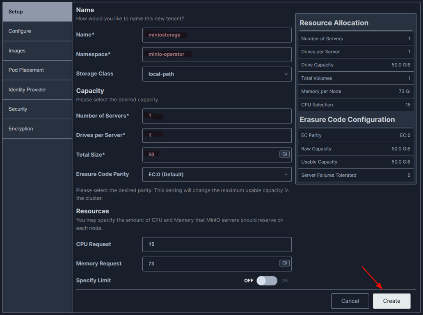Click the Server Failures Tolerated row
This screenshot has width=423, height=315.
click(356, 175)
